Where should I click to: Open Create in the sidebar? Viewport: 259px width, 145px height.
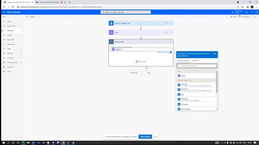[9, 35]
